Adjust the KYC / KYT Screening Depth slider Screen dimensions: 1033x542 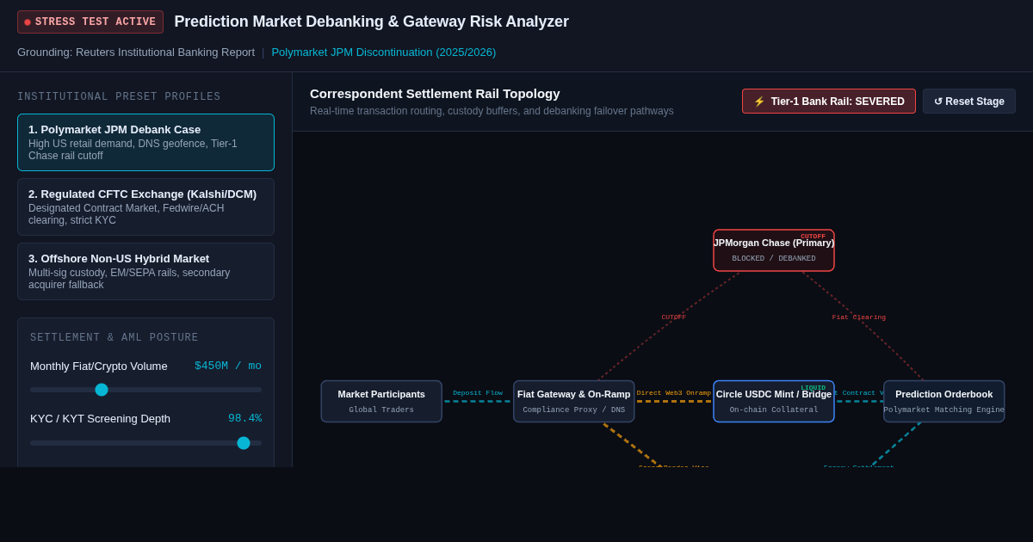pos(145,443)
